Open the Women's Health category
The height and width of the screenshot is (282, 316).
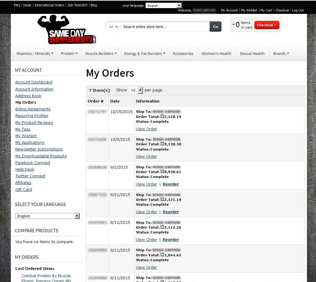[x=216, y=53]
